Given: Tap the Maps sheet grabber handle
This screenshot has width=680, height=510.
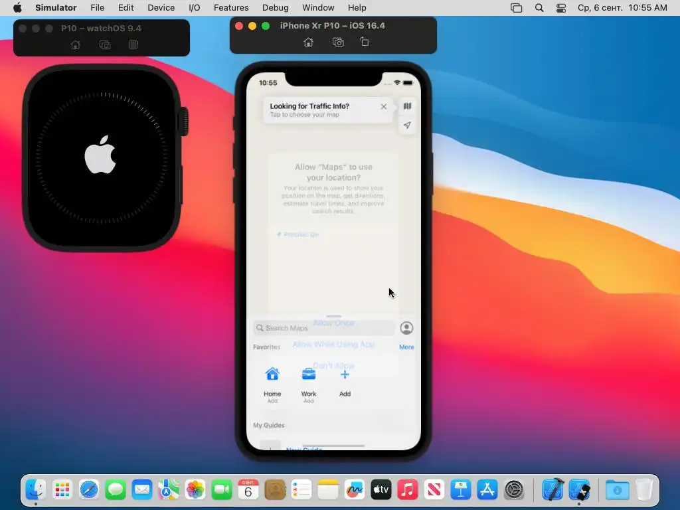Looking at the screenshot, I should (333, 316).
